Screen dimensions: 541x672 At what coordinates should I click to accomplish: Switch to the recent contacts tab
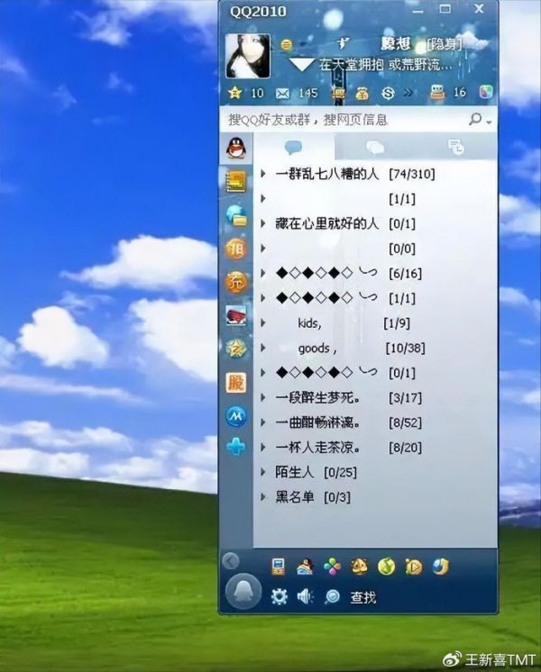coord(455,147)
